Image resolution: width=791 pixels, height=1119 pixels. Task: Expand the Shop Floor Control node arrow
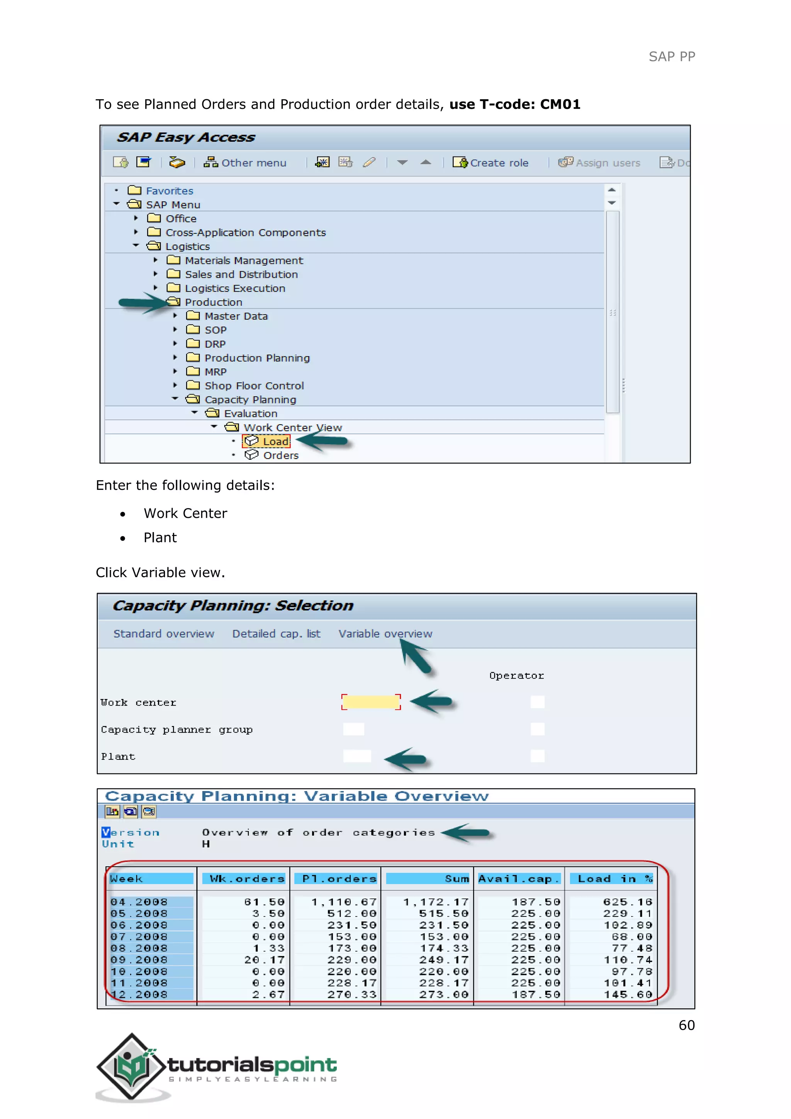coord(175,385)
